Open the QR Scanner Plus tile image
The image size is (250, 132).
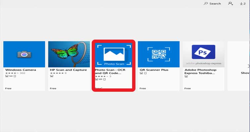tap(159, 54)
